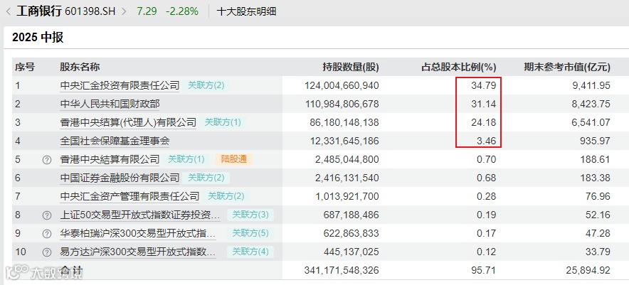Viewport: 629px width, 285px height.
Task: Sort by 持股数量(股) column header
Action: (x=351, y=67)
